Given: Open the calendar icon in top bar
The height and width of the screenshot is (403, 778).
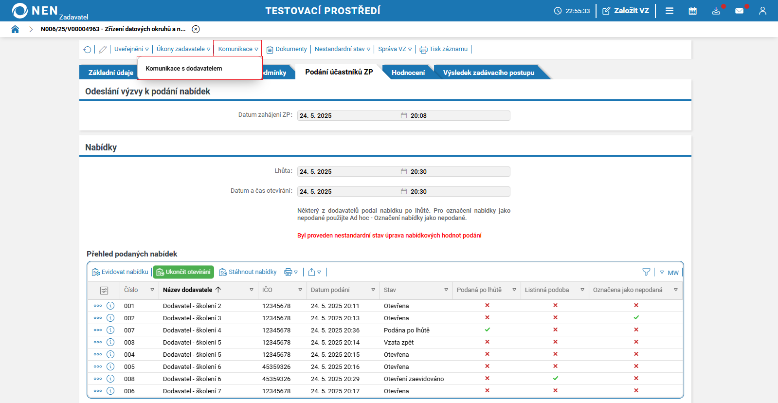Looking at the screenshot, I should [x=692, y=11].
